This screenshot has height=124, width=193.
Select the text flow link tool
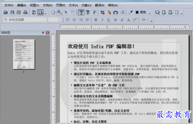(122, 12)
